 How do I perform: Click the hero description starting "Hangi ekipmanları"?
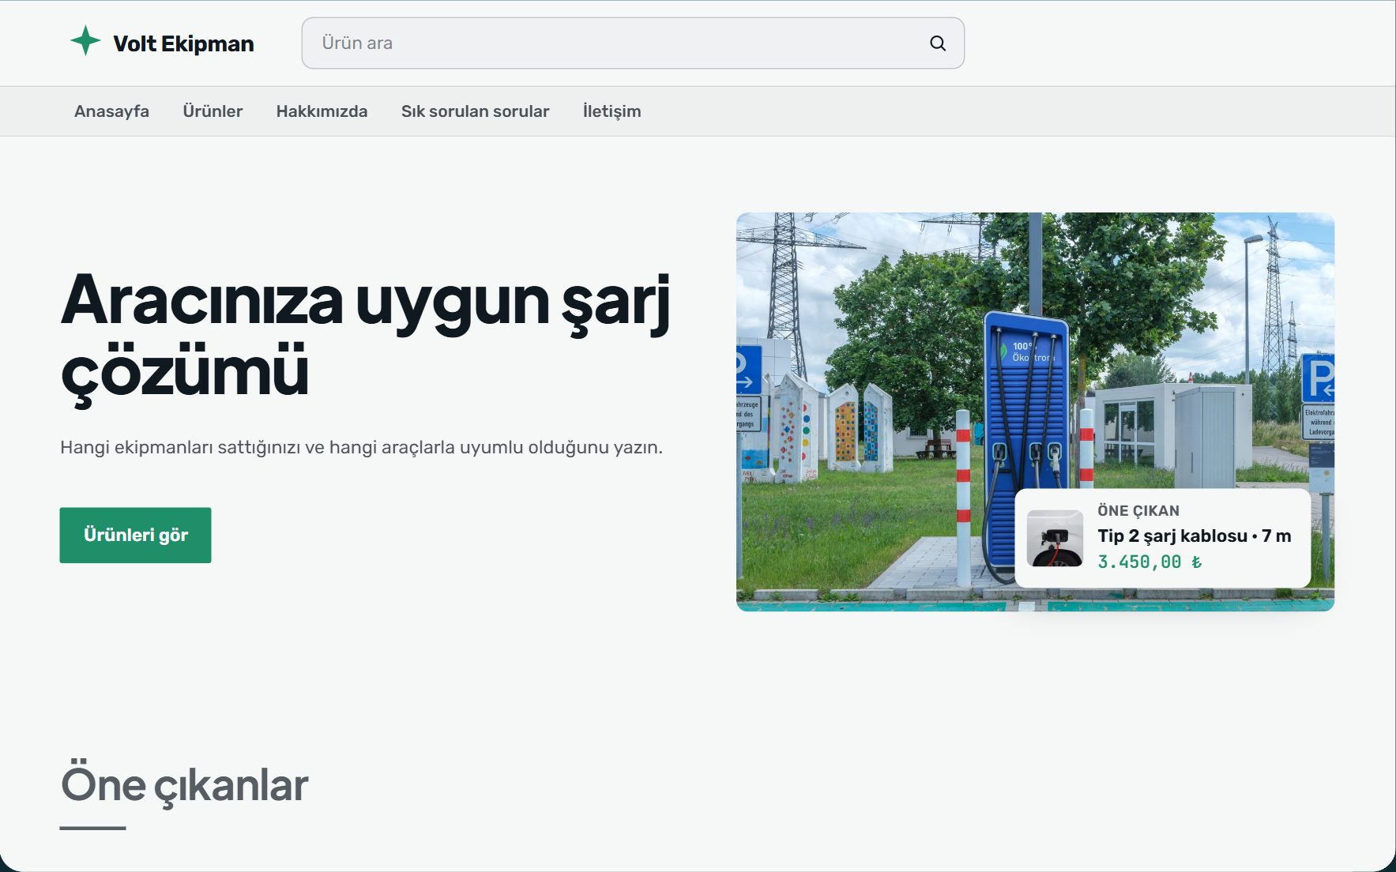point(361,447)
